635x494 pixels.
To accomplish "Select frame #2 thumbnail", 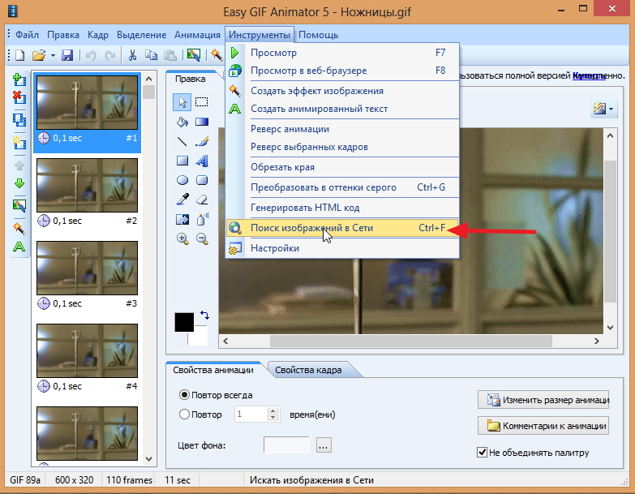I will pos(87,185).
